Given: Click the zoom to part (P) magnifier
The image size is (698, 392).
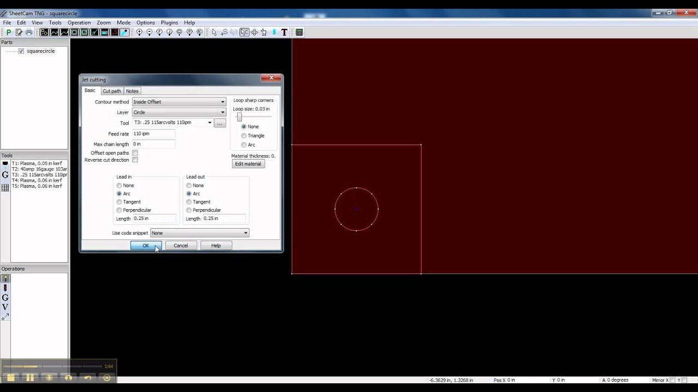Looking at the screenshot, I should (159, 32).
